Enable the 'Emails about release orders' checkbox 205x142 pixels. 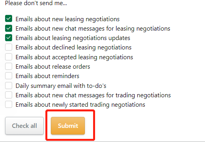[x=9, y=66]
